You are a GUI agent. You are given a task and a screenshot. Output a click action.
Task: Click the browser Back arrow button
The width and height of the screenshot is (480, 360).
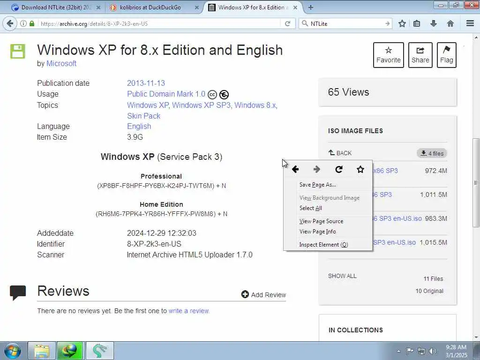pyautogui.click(x=10, y=23)
